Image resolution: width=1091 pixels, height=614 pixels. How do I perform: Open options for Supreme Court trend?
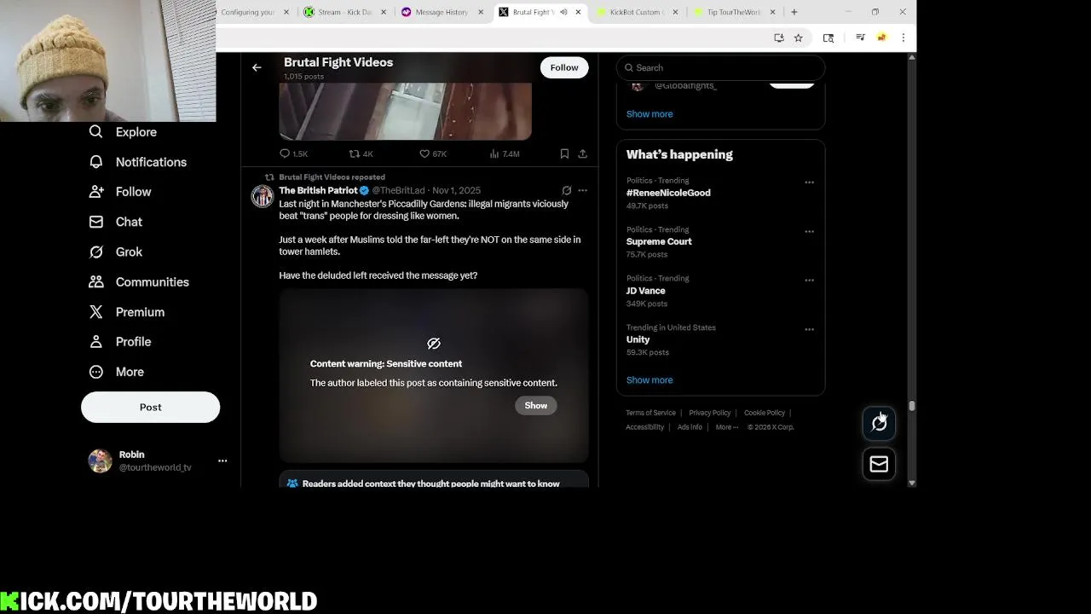coord(809,231)
